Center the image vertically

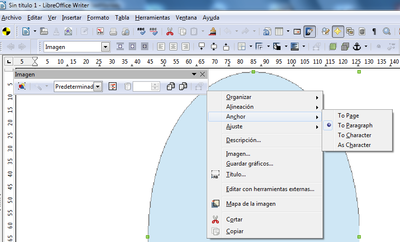click(214, 47)
